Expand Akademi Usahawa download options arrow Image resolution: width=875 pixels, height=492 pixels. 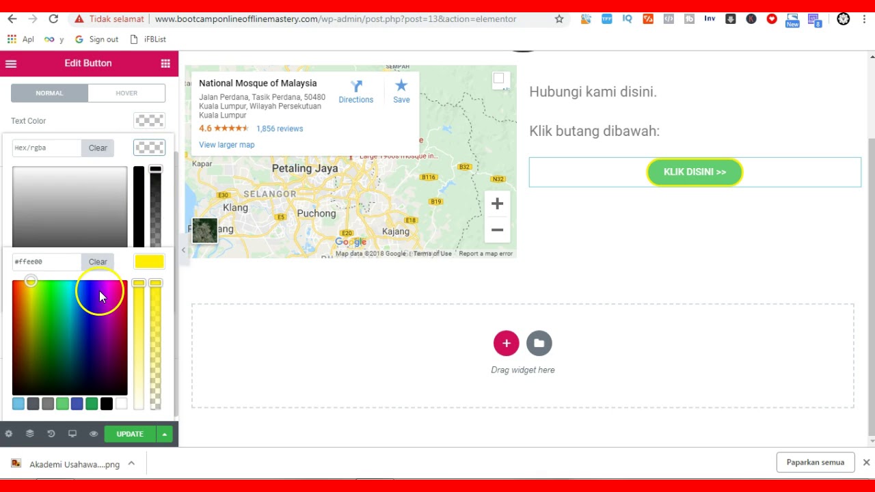tap(131, 463)
